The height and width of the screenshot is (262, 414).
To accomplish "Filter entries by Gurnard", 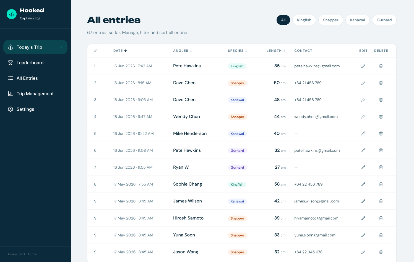I will click(384, 20).
